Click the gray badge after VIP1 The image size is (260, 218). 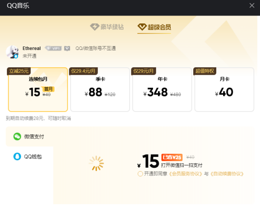tap(67, 48)
